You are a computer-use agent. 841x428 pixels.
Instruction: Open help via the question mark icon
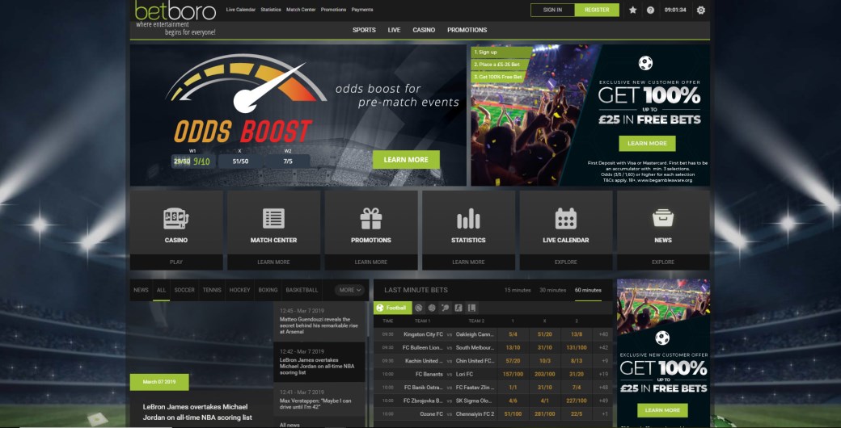[650, 10]
